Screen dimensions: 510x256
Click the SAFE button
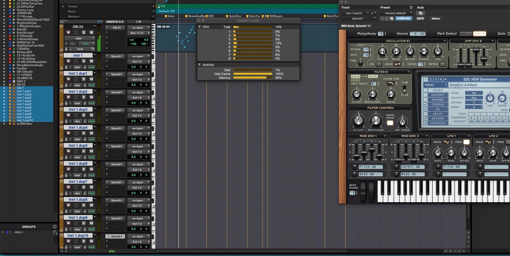click(420, 19)
